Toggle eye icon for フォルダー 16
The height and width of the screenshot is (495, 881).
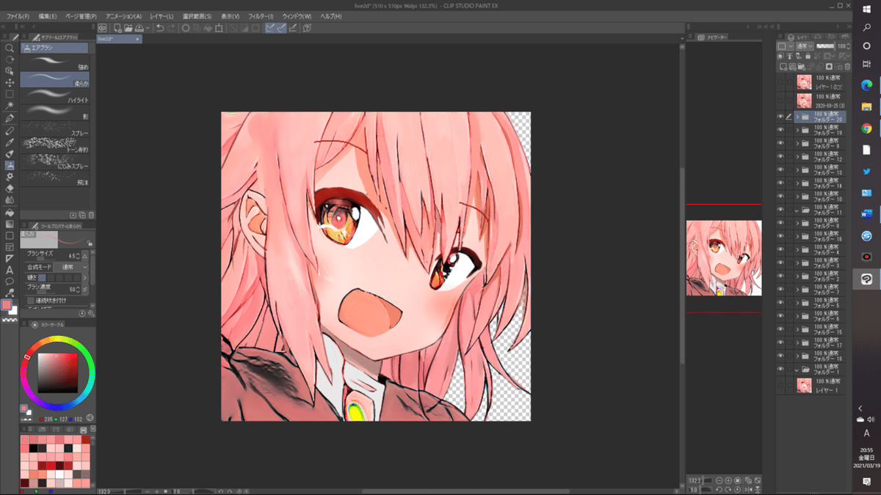(x=780, y=237)
